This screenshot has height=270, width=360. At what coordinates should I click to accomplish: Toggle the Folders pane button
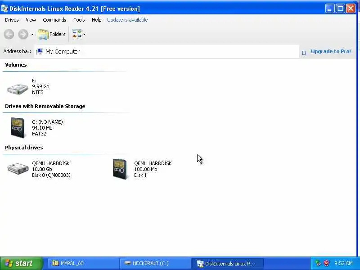pos(52,35)
